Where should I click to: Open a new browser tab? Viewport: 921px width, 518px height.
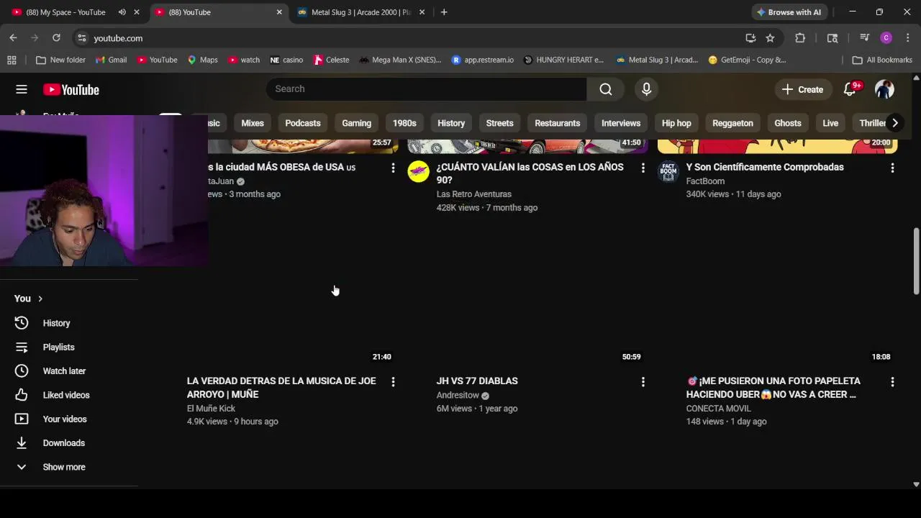tap(444, 12)
